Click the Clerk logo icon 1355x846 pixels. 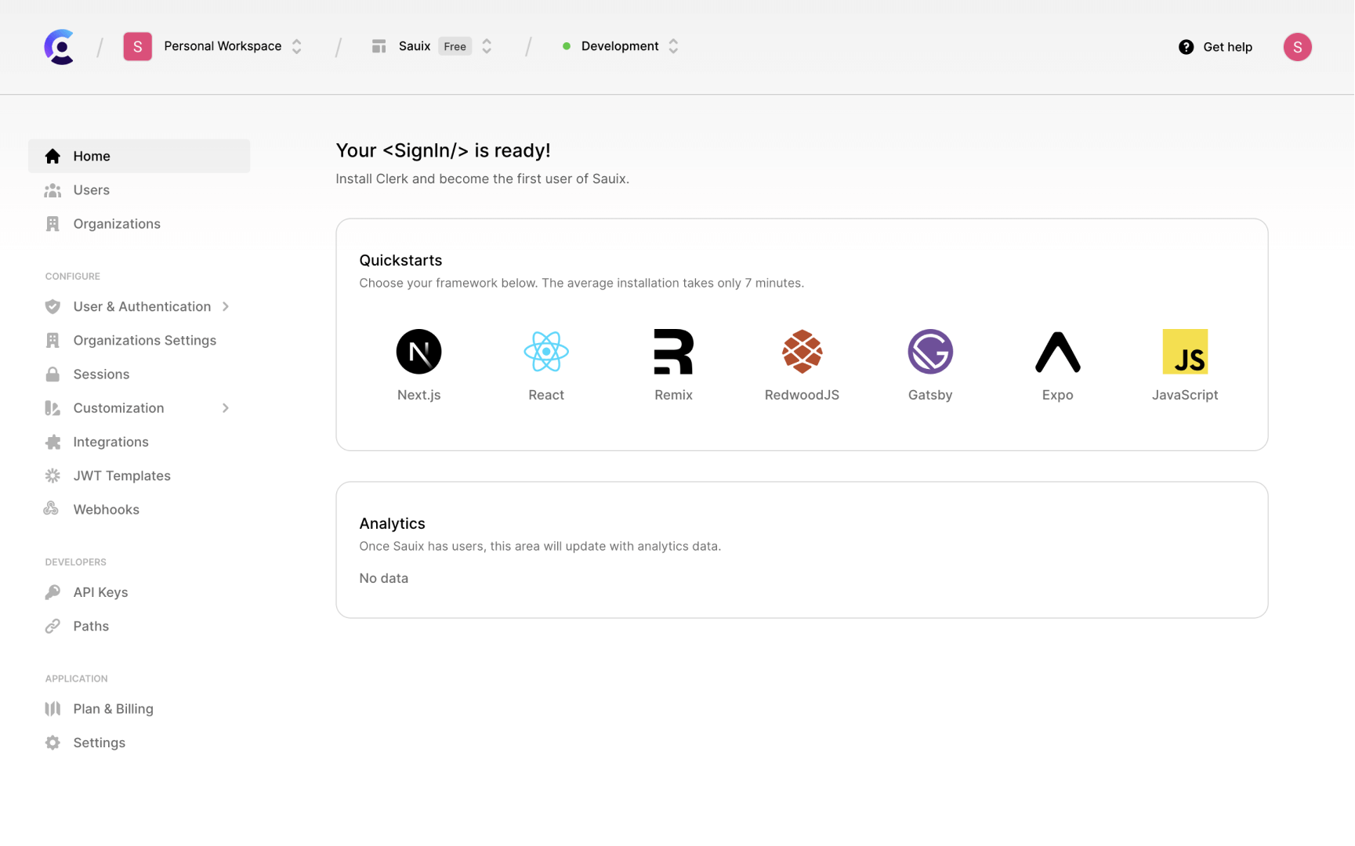point(60,47)
